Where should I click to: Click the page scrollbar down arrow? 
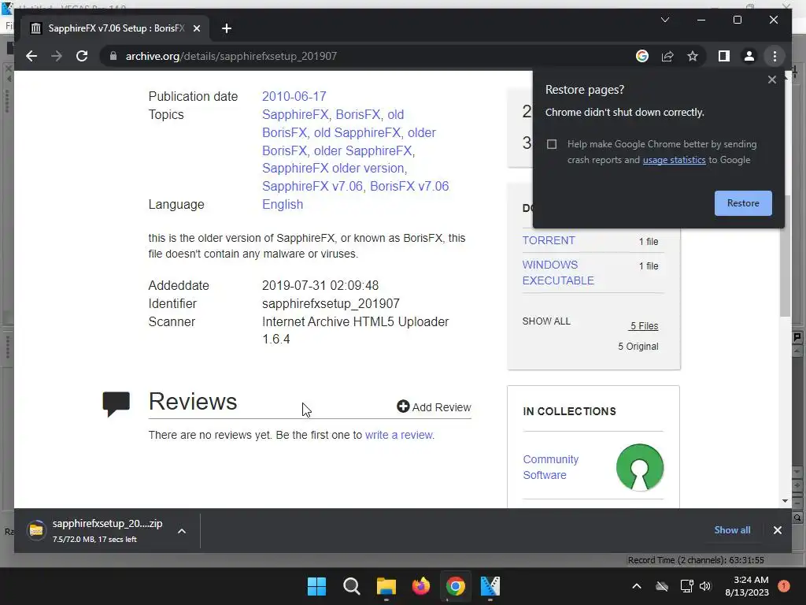click(x=785, y=500)
